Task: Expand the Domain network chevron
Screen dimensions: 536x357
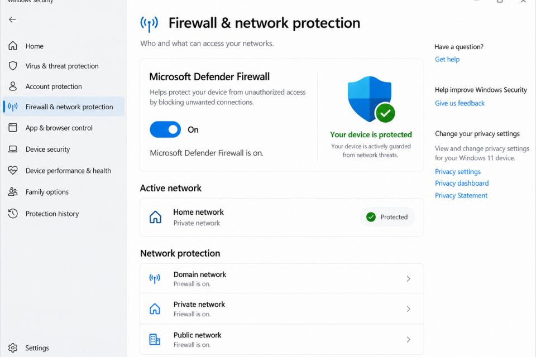Action: point(408,279)
